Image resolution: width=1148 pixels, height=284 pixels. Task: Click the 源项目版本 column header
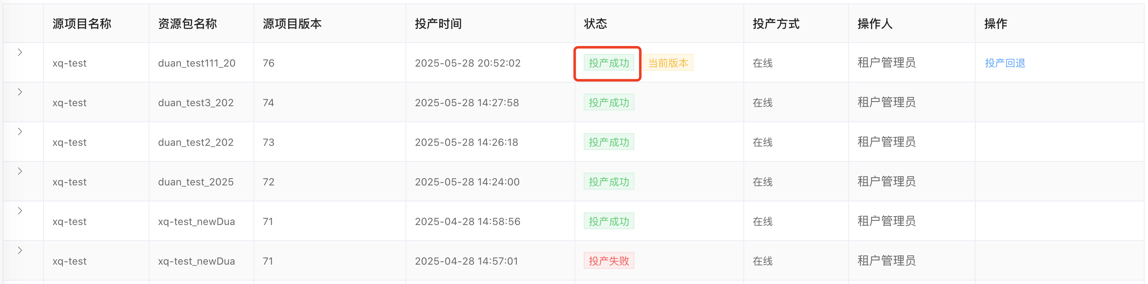pos(292,24)
